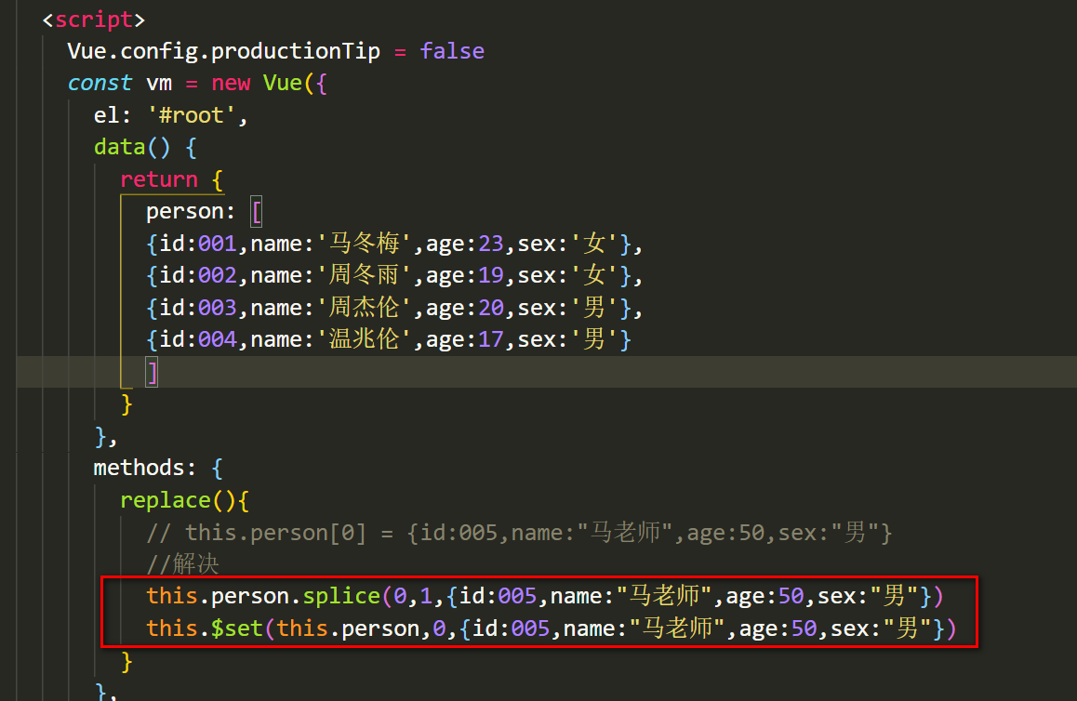Screen dimensions: 1077x701
Task: Click the '//解决' comment
Action: pos(182,564)
